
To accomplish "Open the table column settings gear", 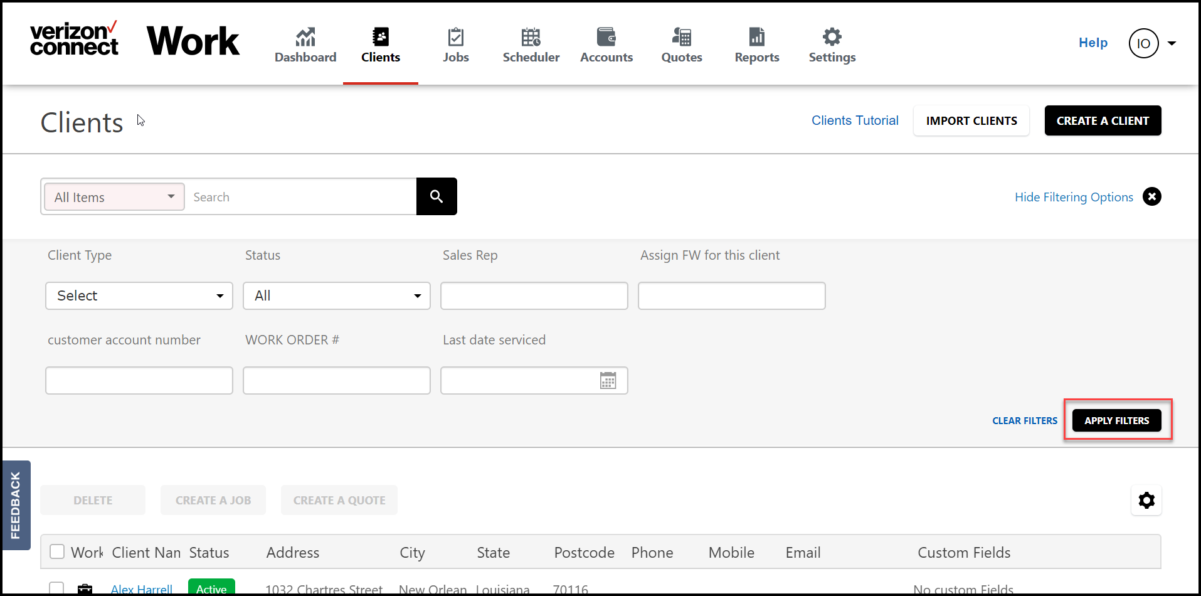I will tap(1146, 500).
